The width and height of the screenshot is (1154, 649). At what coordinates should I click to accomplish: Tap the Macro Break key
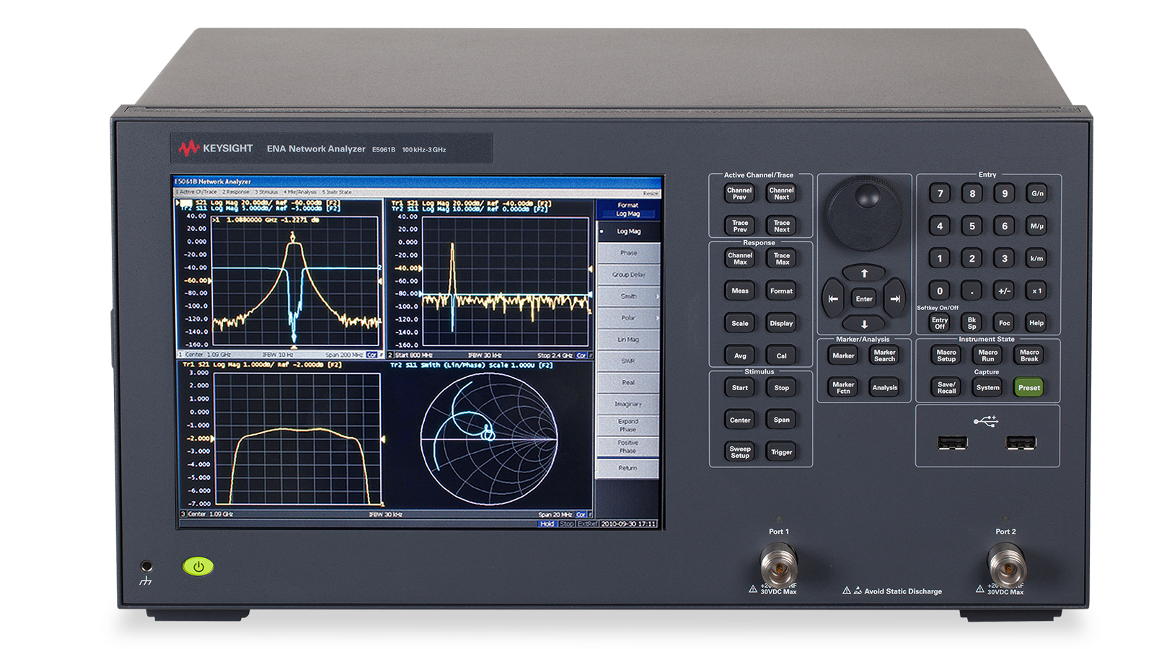click(1029, 356)
